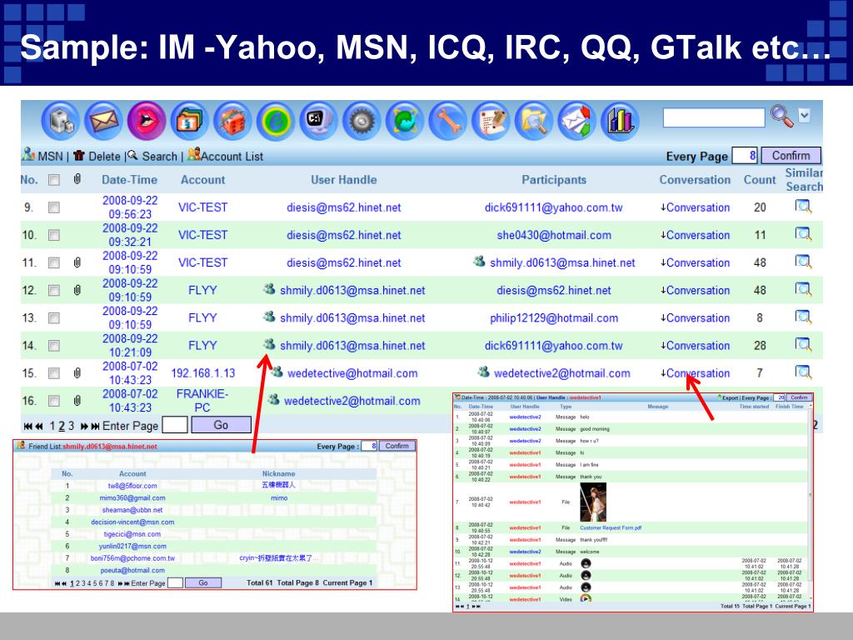Expand Conversation for row 9
853x640 pixels.
coord(696,207)
